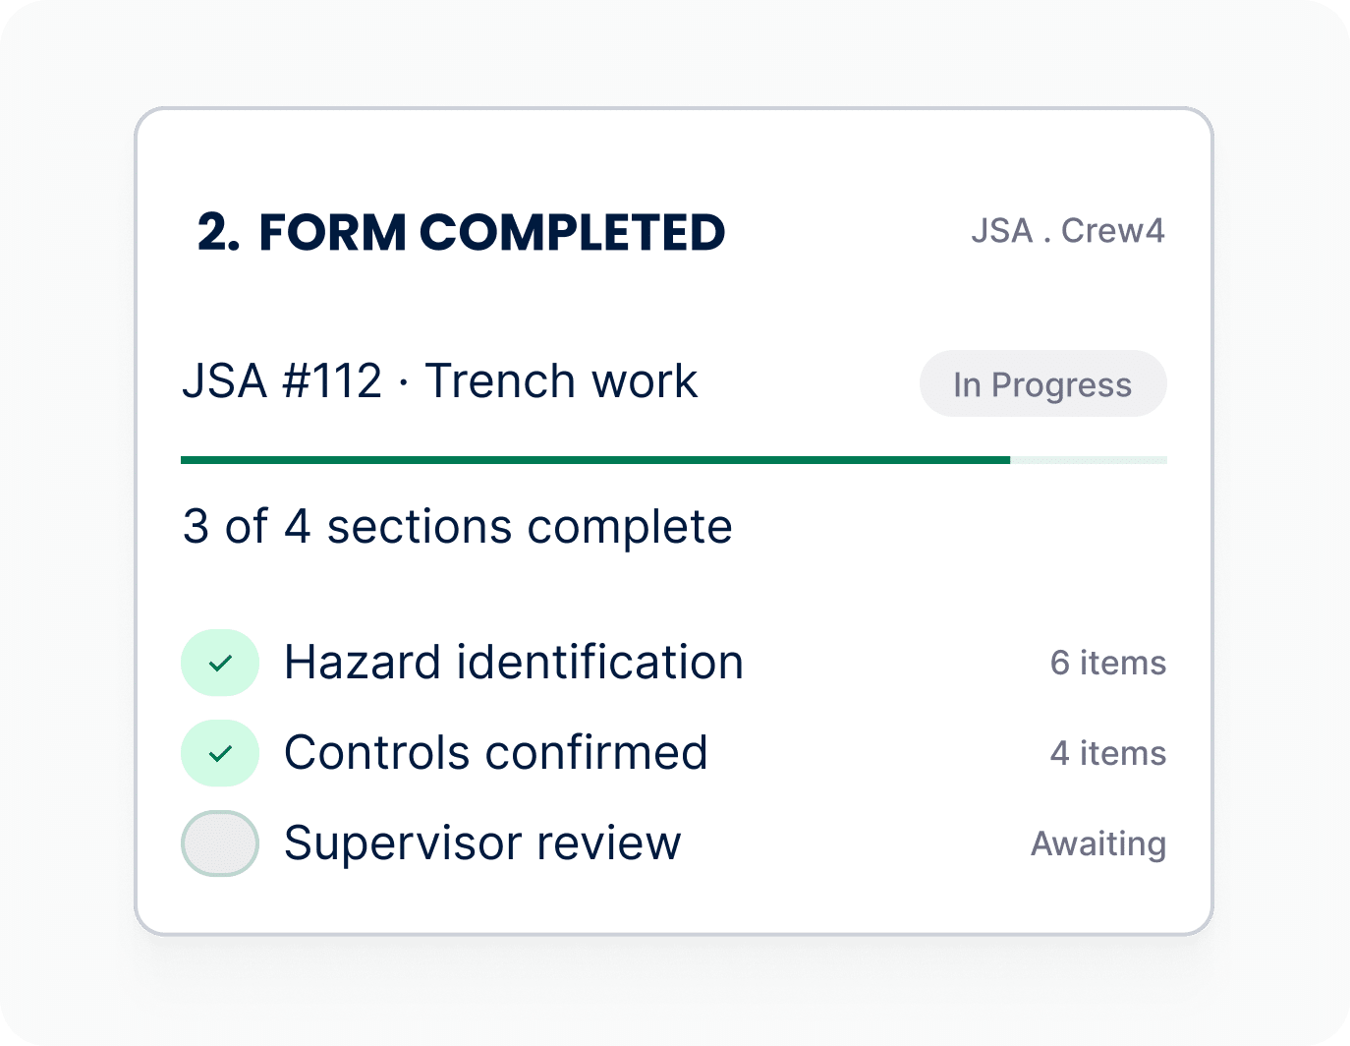This screenshot has width=1350, height=1046.
Task: Click the word Progress in the status pill
Action: tap(1061, 385)
